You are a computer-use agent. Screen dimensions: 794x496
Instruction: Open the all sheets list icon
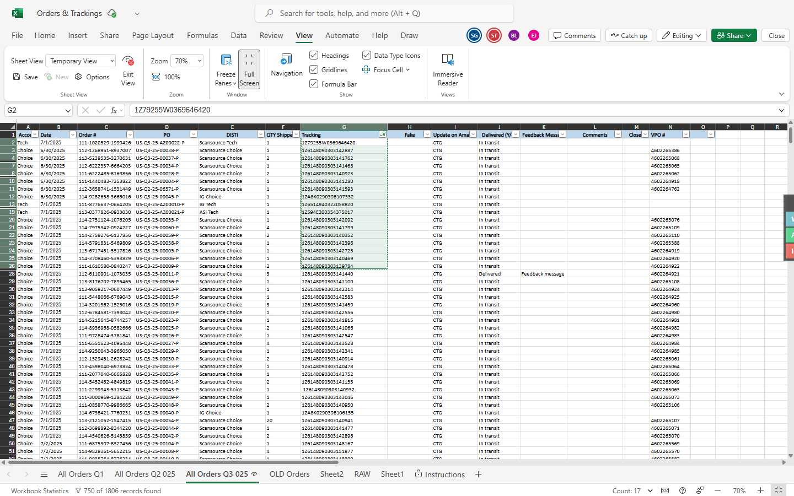(44, 475)
